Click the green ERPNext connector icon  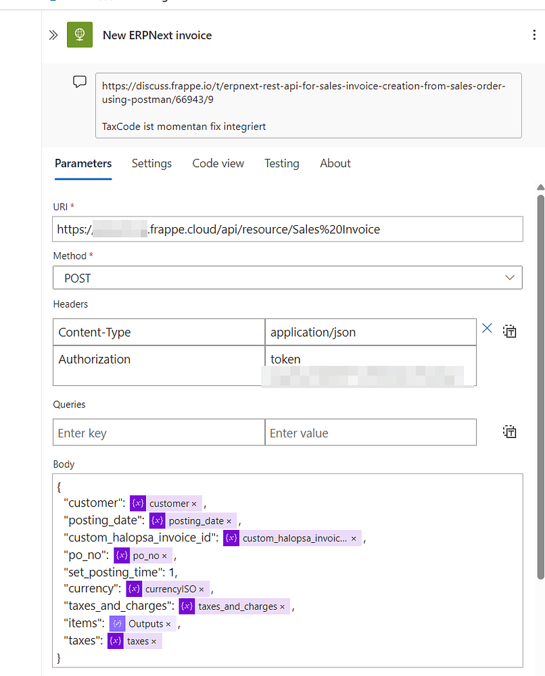coord(79,34)
